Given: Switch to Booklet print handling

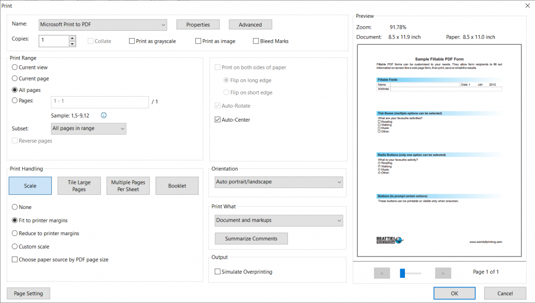Looking at the screenshot, I should 177,186.
